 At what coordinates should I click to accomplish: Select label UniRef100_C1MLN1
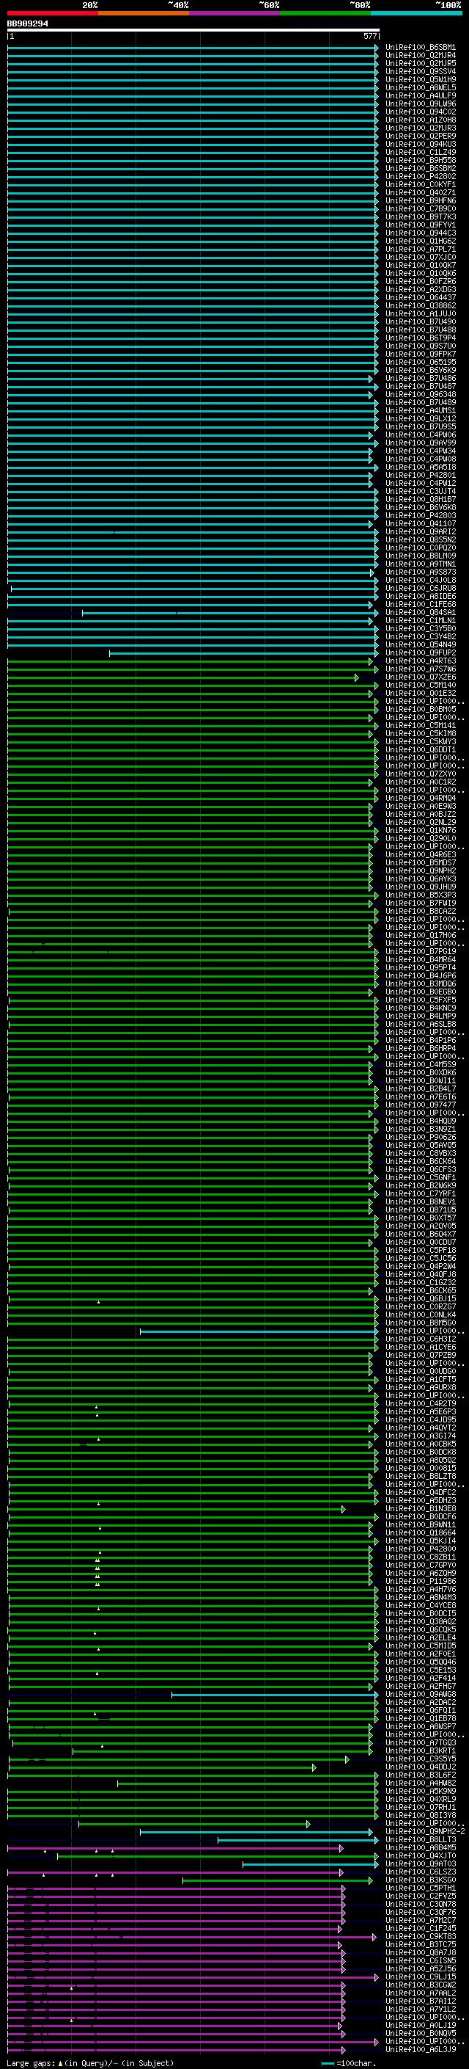421,621
